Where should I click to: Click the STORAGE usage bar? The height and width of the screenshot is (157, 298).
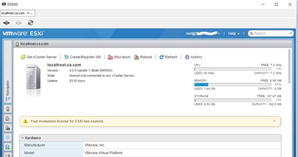[x=233, y=100]
